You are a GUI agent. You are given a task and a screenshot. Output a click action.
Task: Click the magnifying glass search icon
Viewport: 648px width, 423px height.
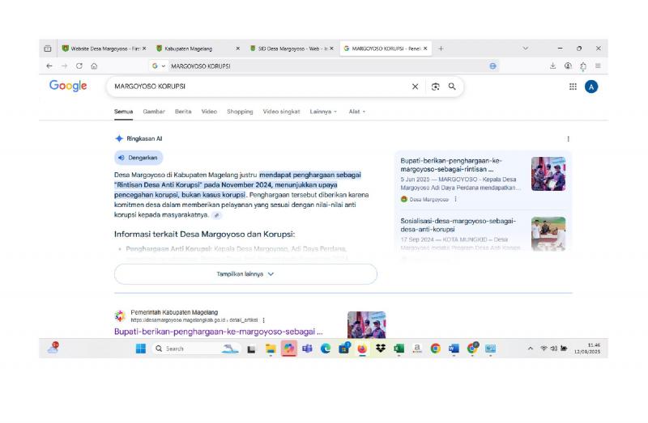[x=452, y=87]
